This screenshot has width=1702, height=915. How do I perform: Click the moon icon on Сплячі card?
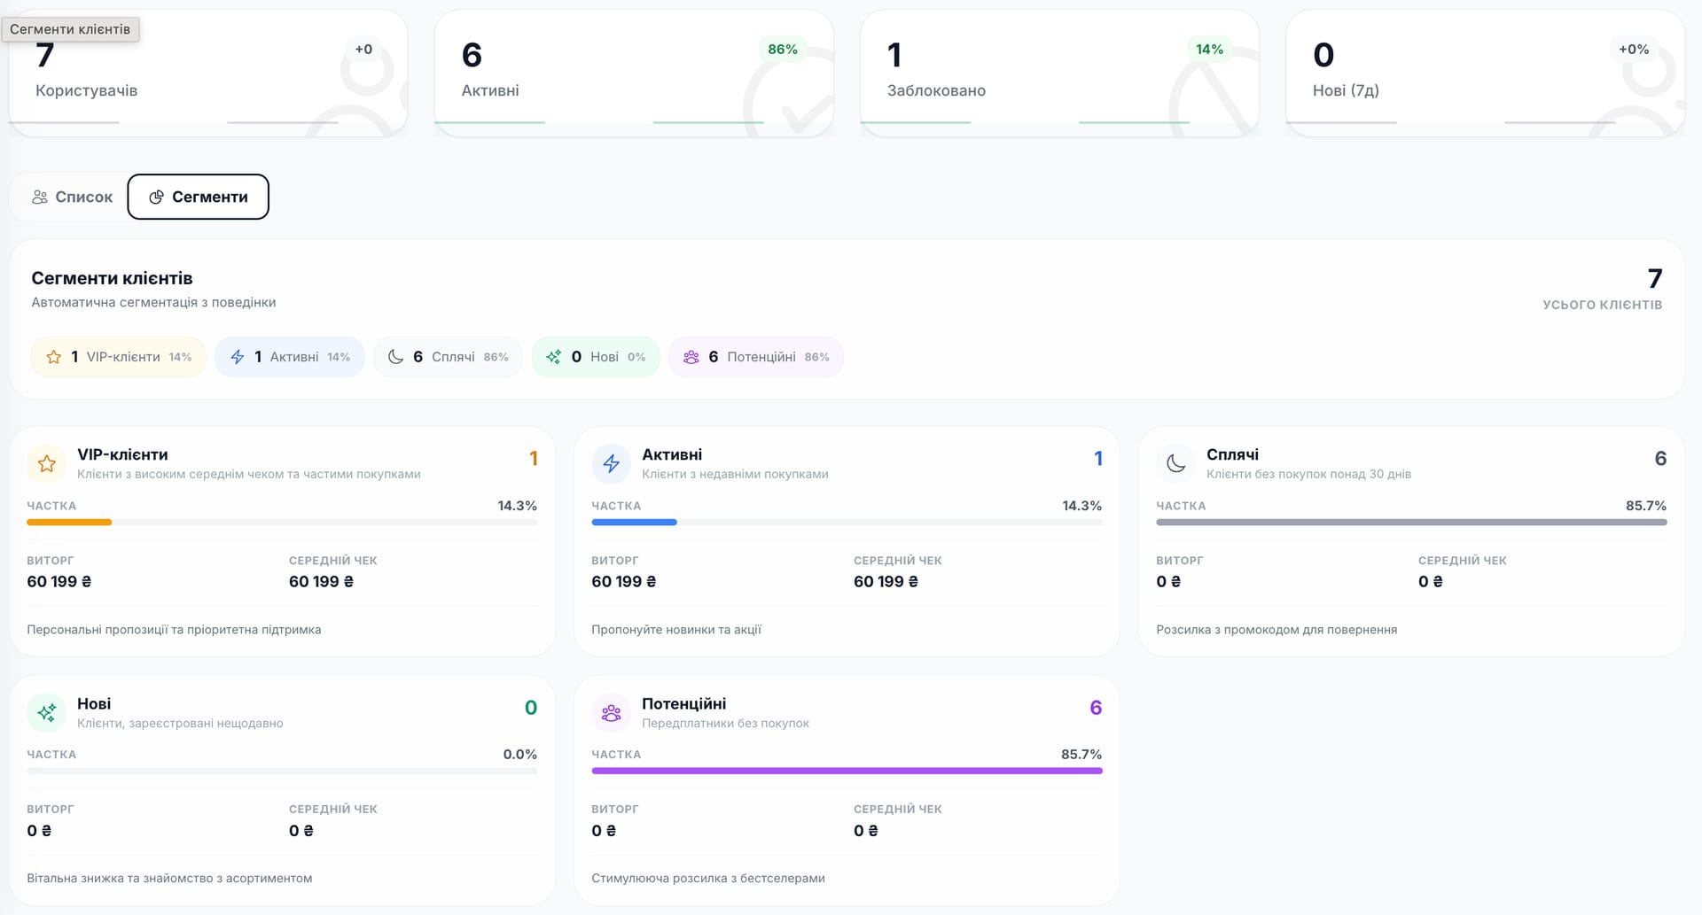1175,463
